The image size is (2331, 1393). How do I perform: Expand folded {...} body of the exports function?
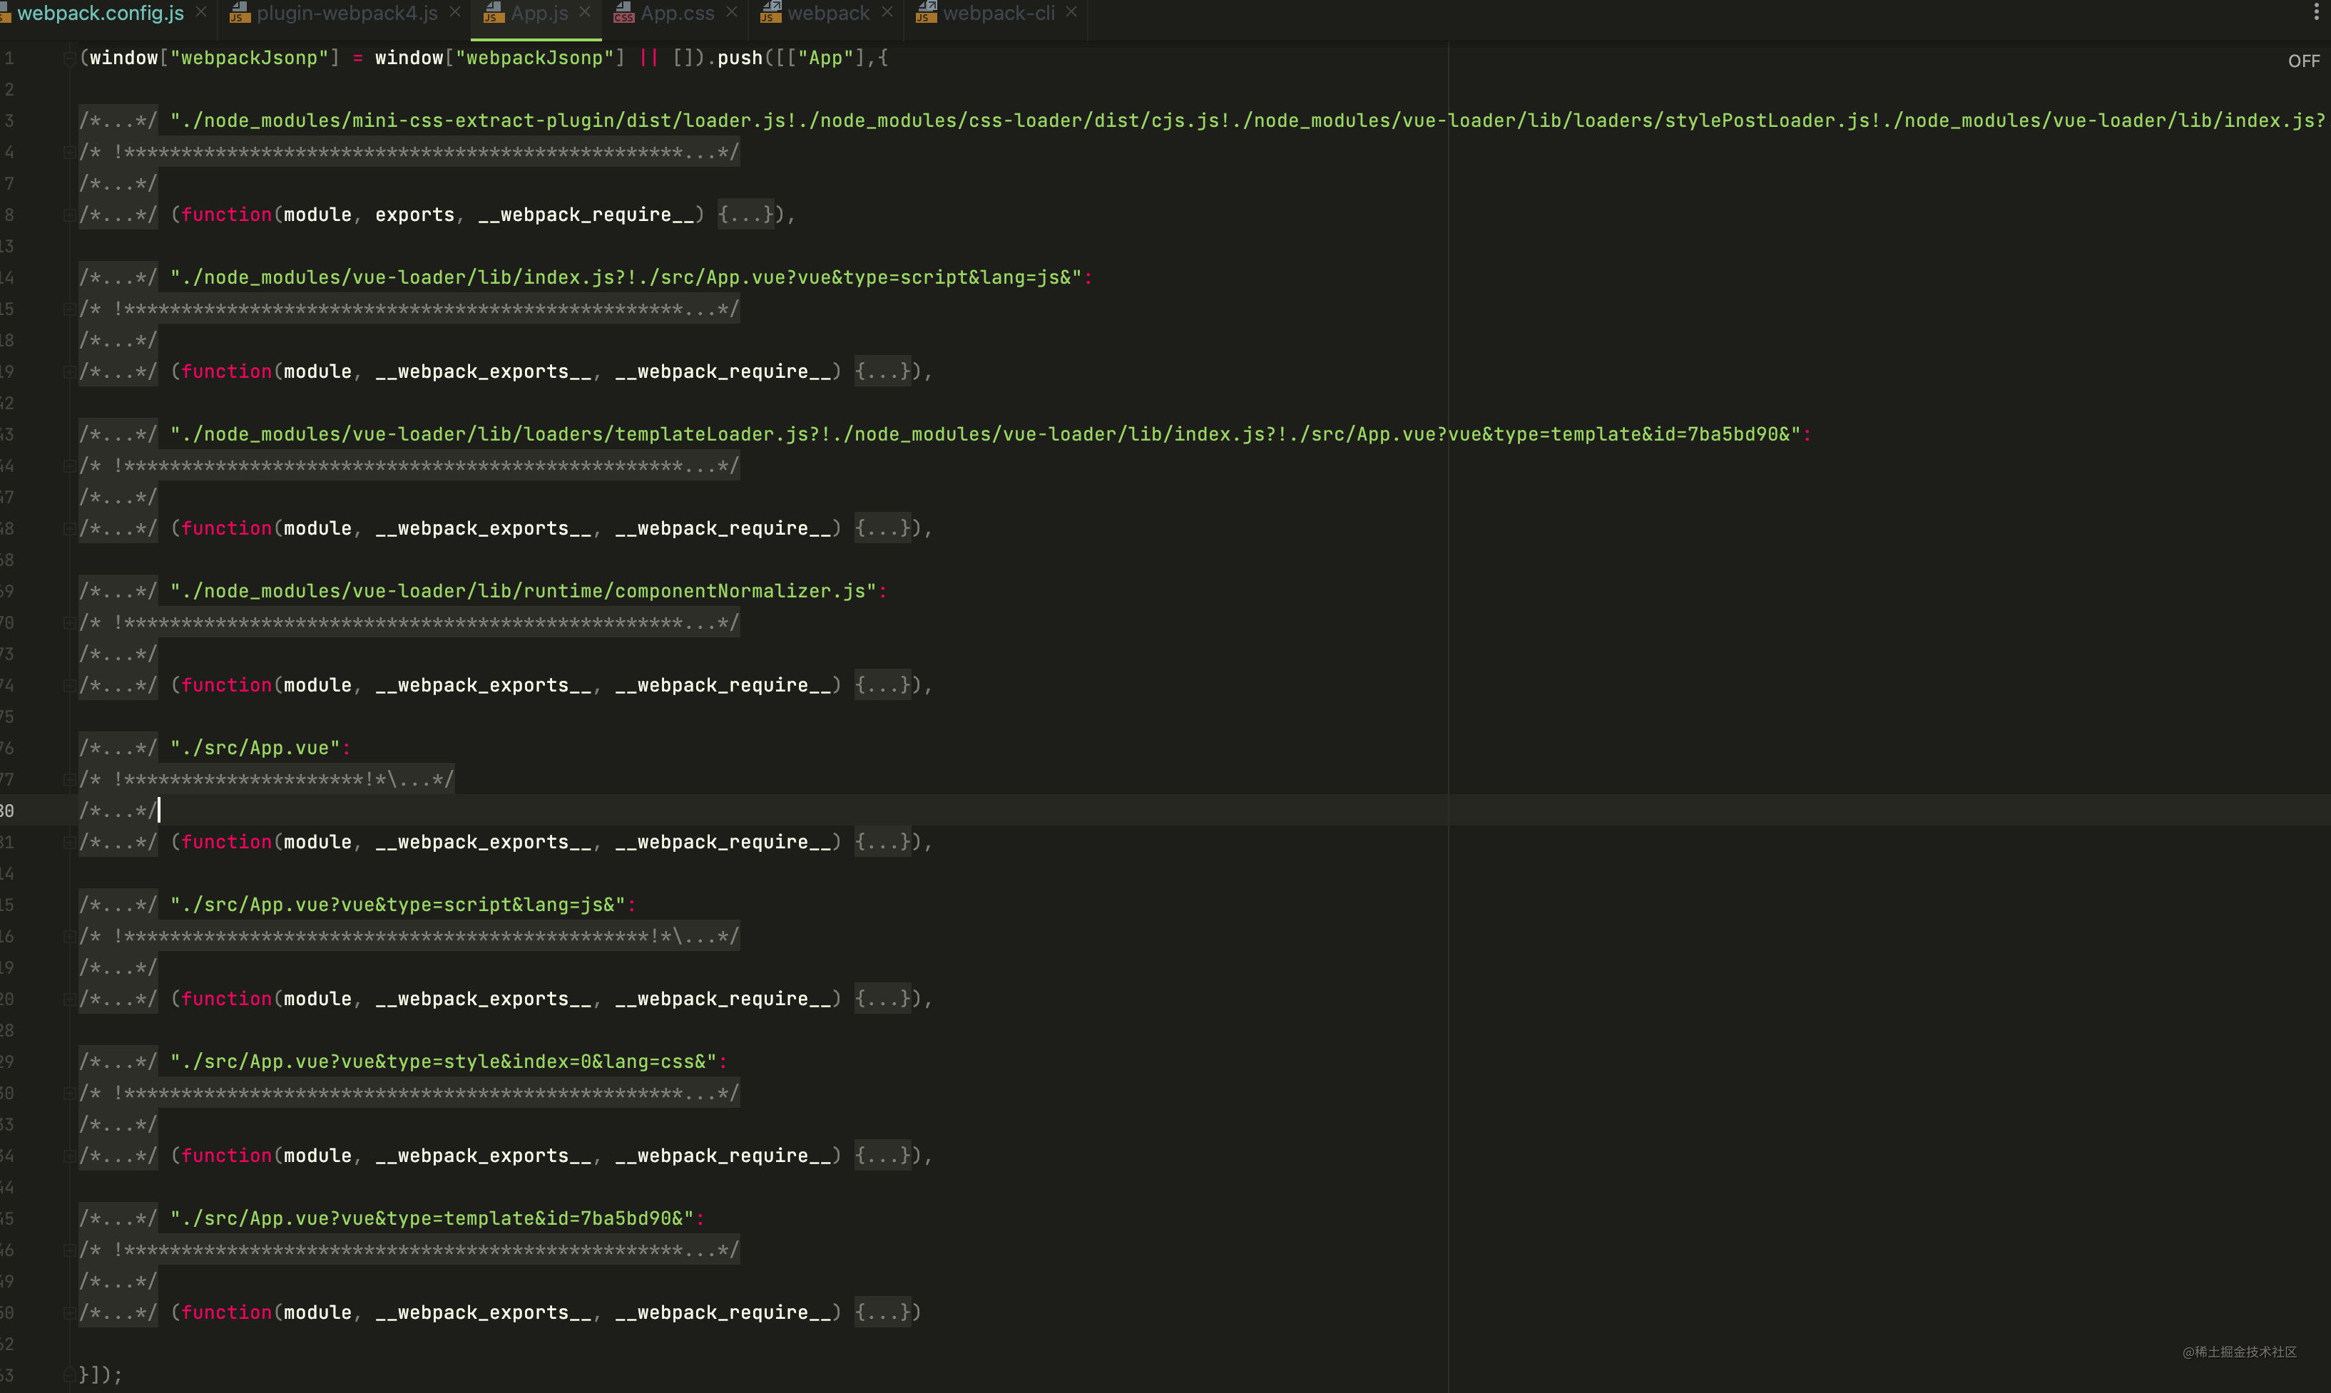745,215
